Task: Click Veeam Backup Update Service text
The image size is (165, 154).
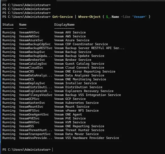Action: click(x=79, y=56)
